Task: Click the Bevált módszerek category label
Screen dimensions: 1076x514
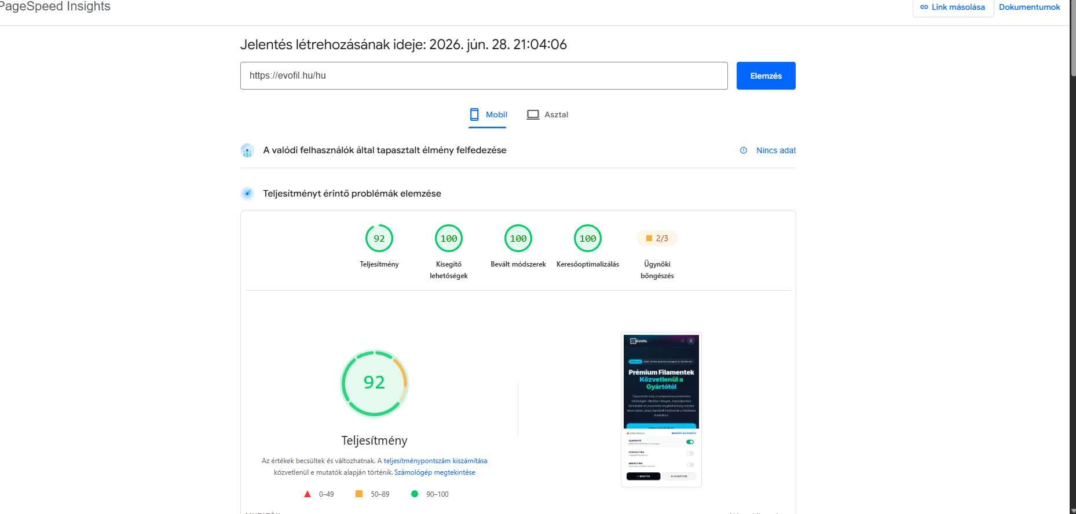Action: (x=518, y=264)
